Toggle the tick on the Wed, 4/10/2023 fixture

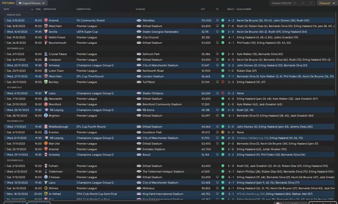pos(5,93)
